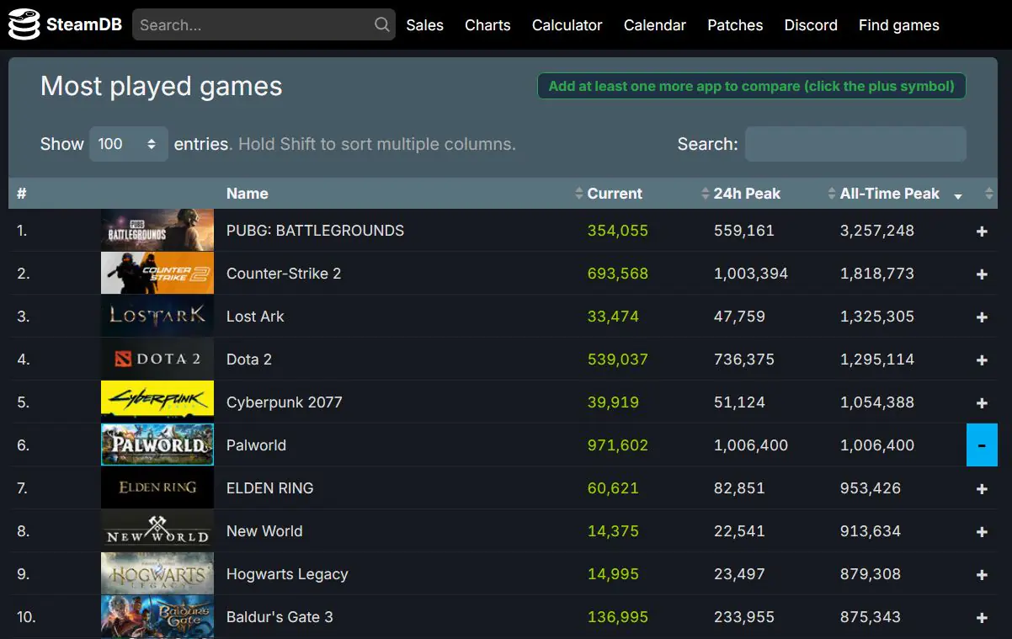The height and width of the screenshot is (639, 1012).
Task: Click the search magnifier icon
Action: 382,24
